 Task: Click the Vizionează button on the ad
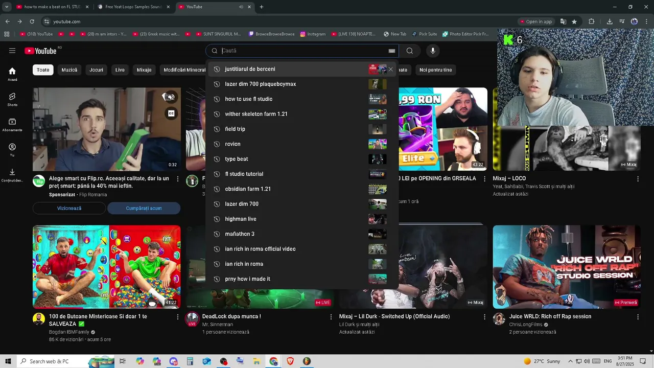pos(69,208)
